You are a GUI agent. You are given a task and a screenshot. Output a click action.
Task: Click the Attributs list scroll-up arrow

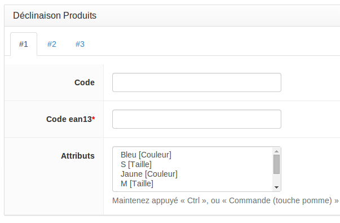click(x=276, y=151)
